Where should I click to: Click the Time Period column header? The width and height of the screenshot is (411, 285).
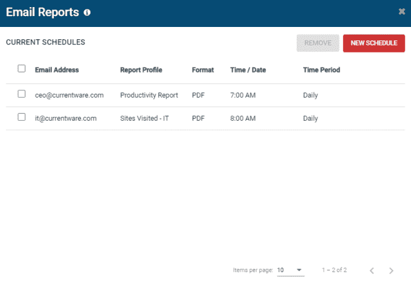[x=321, y=70]
